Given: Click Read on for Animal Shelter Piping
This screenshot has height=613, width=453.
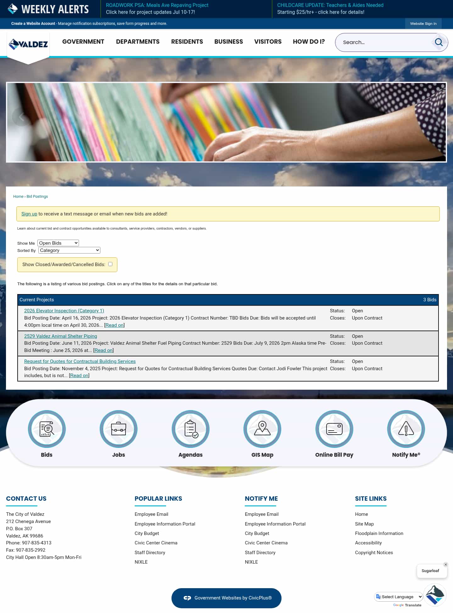Looking at the screenshot, I should click(103, 350).
